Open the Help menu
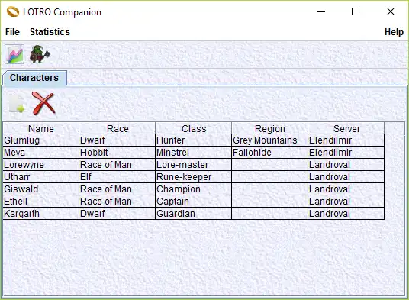The width and height of the screenshot is (409, 300). (394, 32)
